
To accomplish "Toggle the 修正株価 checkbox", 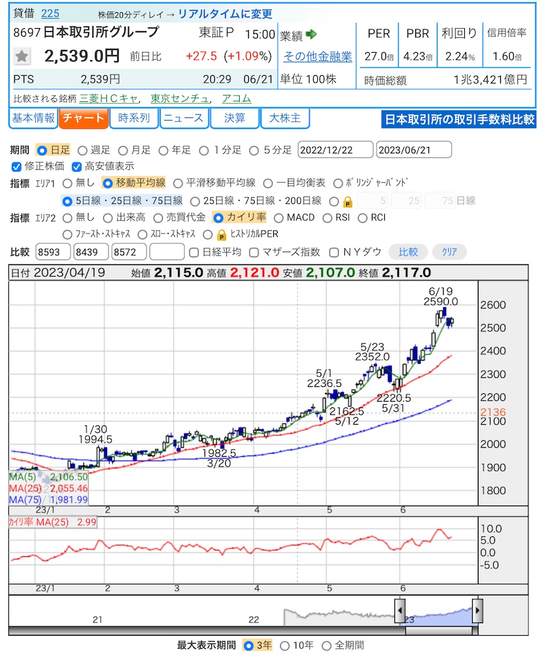I will [x=16, y=167].
